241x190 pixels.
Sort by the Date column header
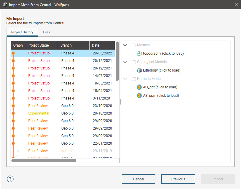pyautogui.click(x=102, y=45)
